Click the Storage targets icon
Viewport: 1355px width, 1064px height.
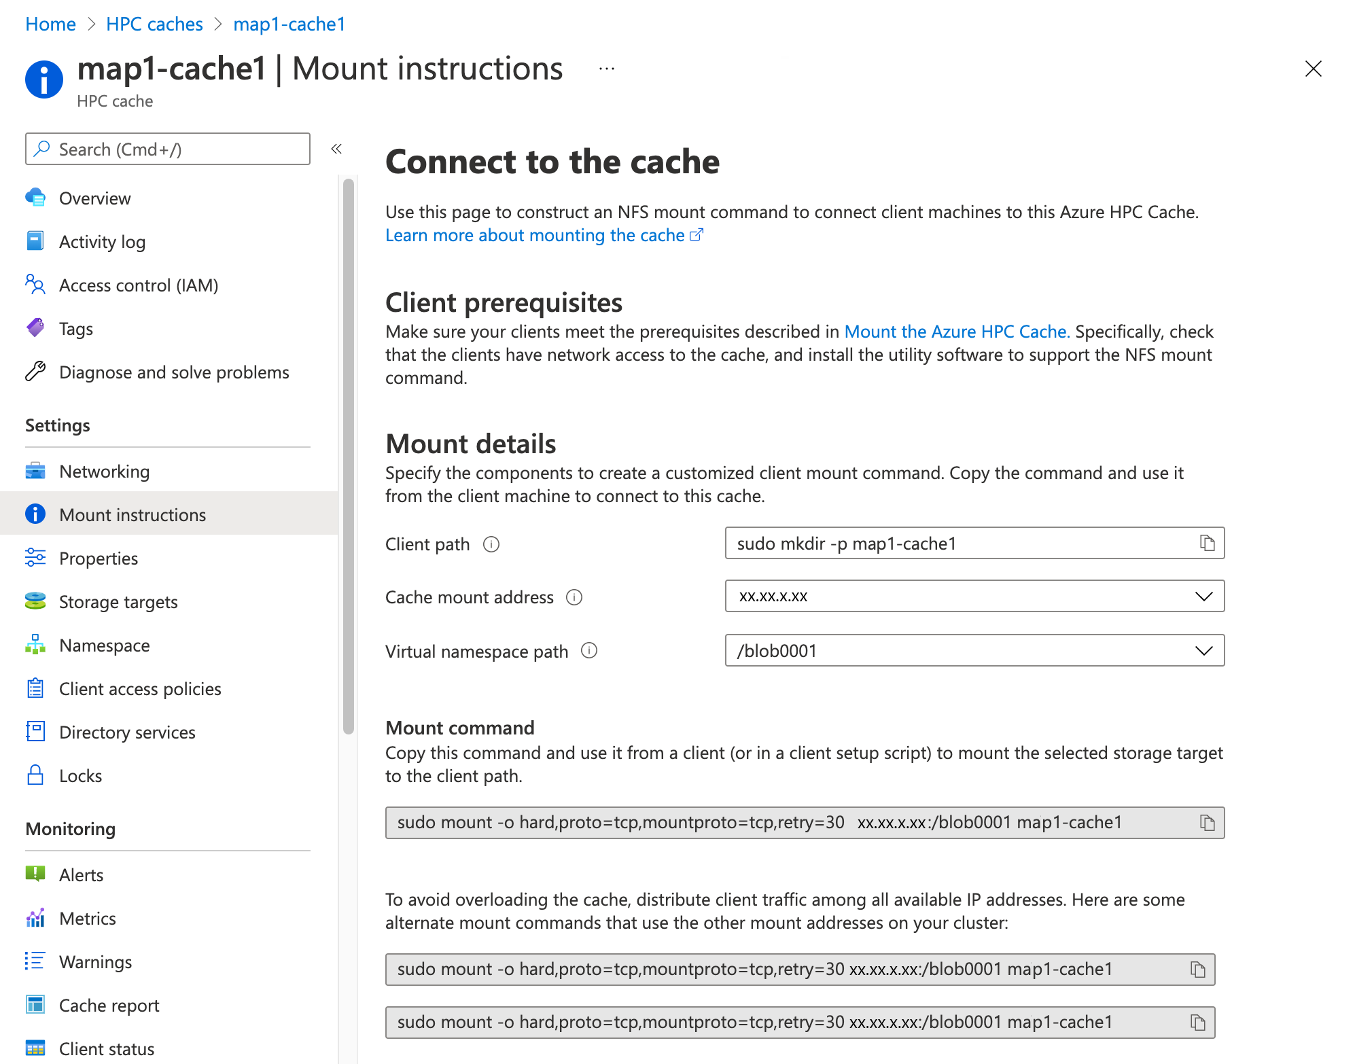pyautogui.click(x=37, y=600)
